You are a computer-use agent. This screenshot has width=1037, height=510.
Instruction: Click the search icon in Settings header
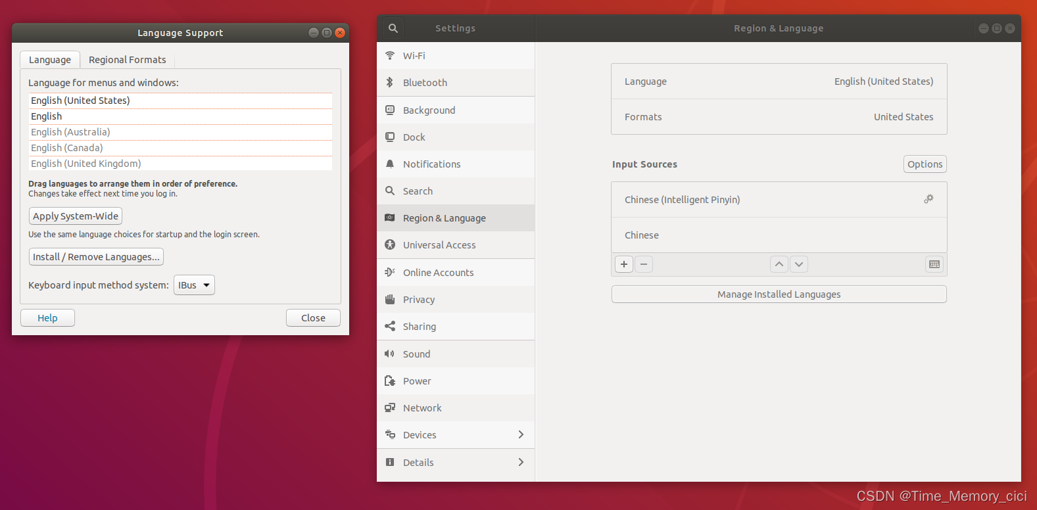pyautogui.click(x=393, y=28)
